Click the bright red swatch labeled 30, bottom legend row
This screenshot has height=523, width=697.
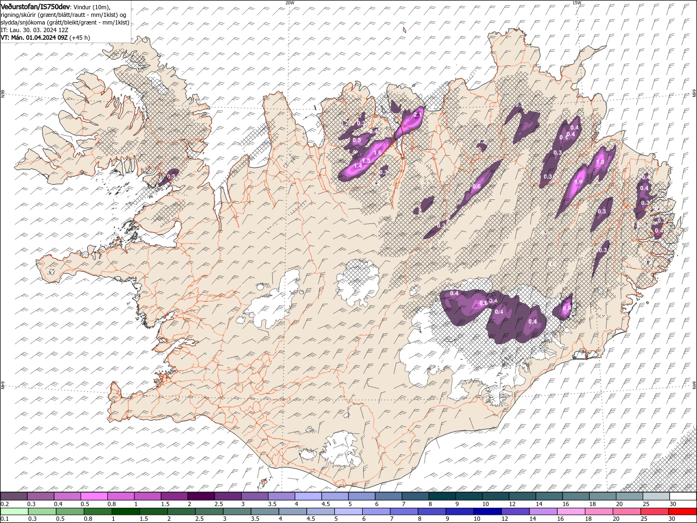click(x=683, y=512)
